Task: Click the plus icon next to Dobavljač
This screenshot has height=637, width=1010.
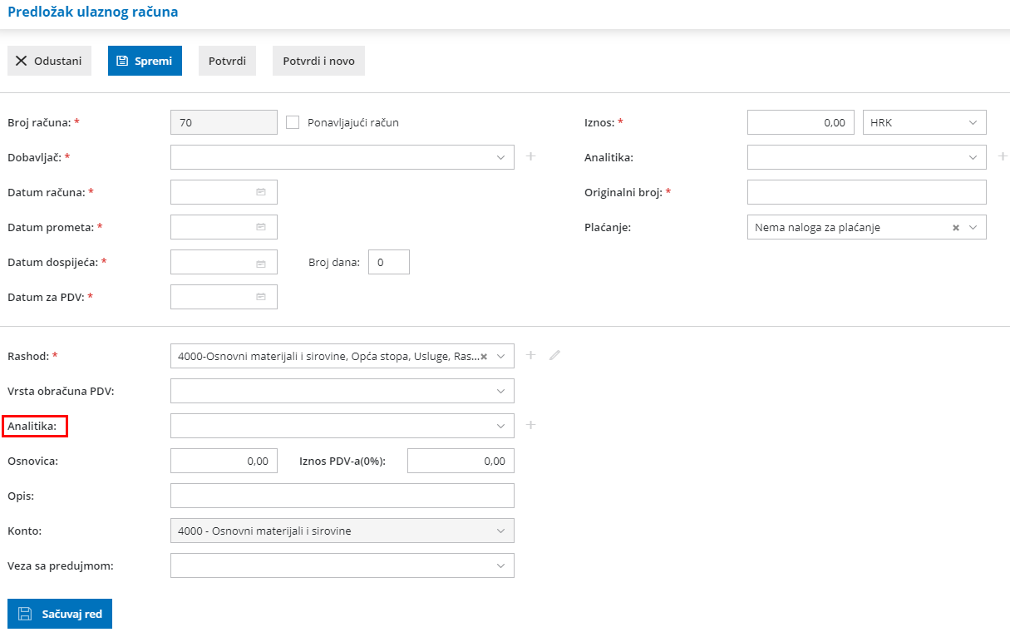Action: click(530, 156)
